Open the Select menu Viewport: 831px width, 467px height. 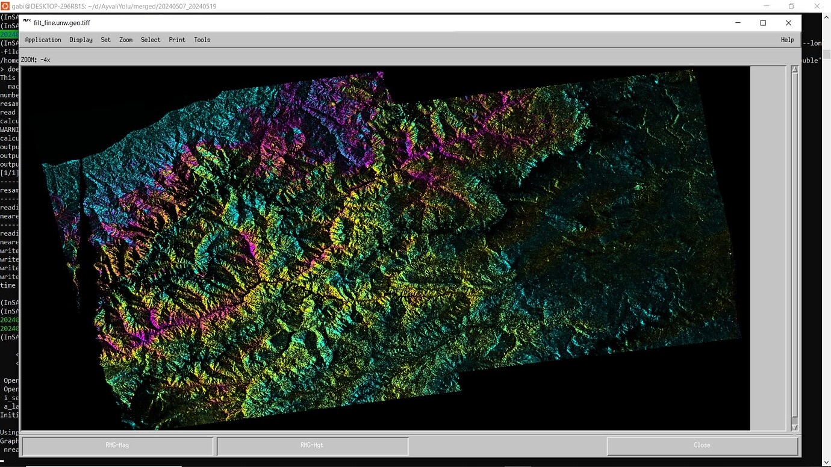[x=151, y=40]
